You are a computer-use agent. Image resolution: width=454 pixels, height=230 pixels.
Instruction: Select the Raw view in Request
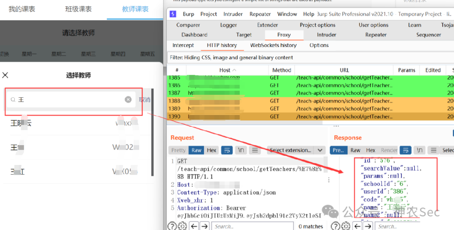[x=196, y=150]
